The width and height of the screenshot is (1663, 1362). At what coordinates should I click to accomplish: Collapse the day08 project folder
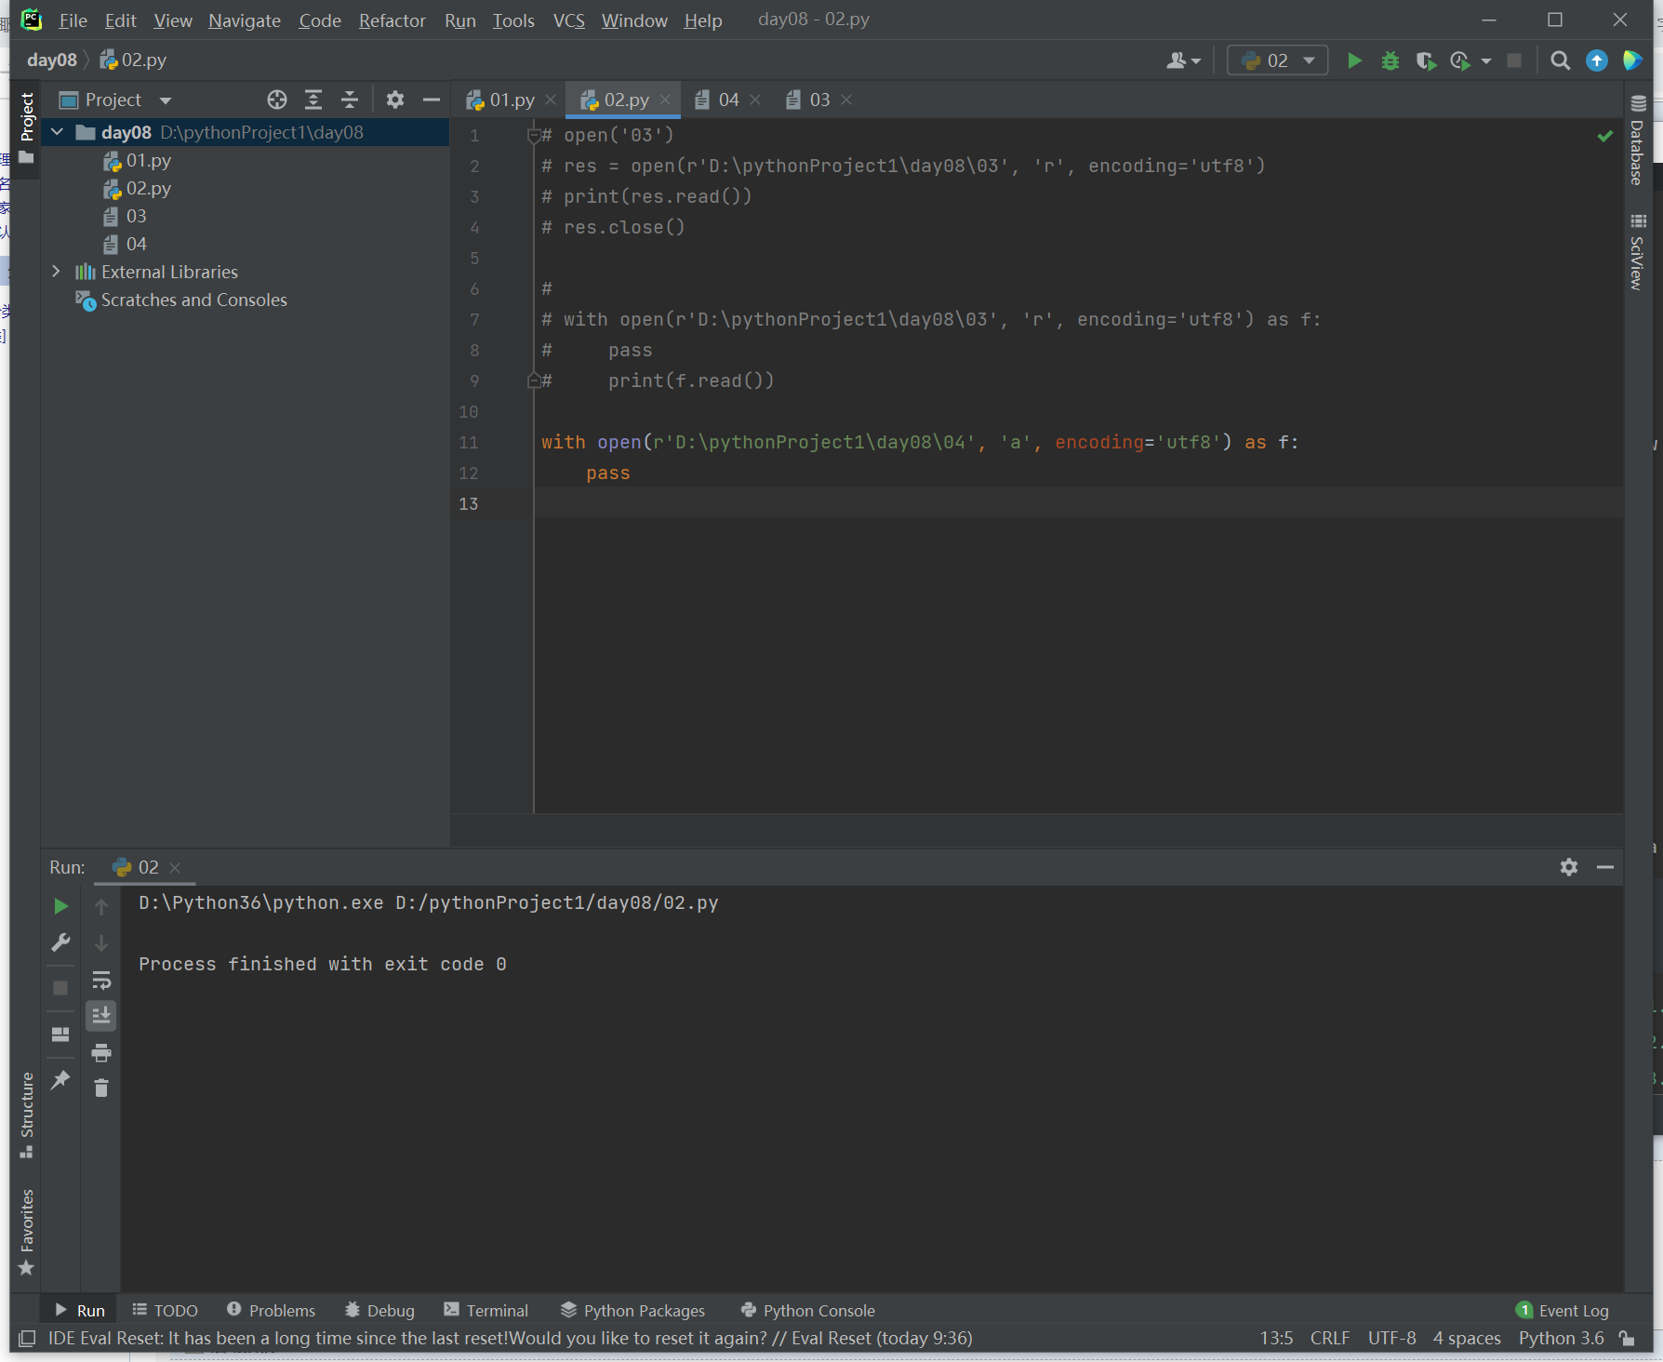[57, 132]
